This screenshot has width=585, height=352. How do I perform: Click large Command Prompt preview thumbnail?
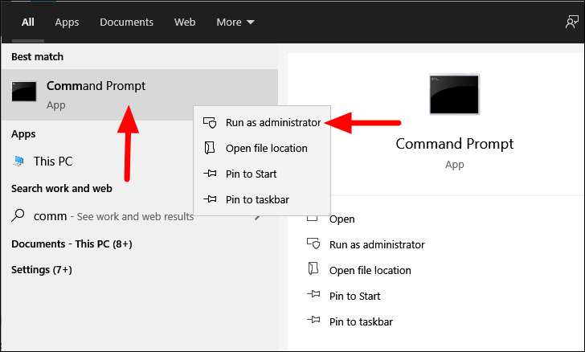454,95
